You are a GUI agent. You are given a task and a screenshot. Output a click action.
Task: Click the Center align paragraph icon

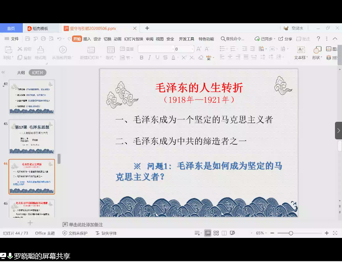tap(230, 57)
